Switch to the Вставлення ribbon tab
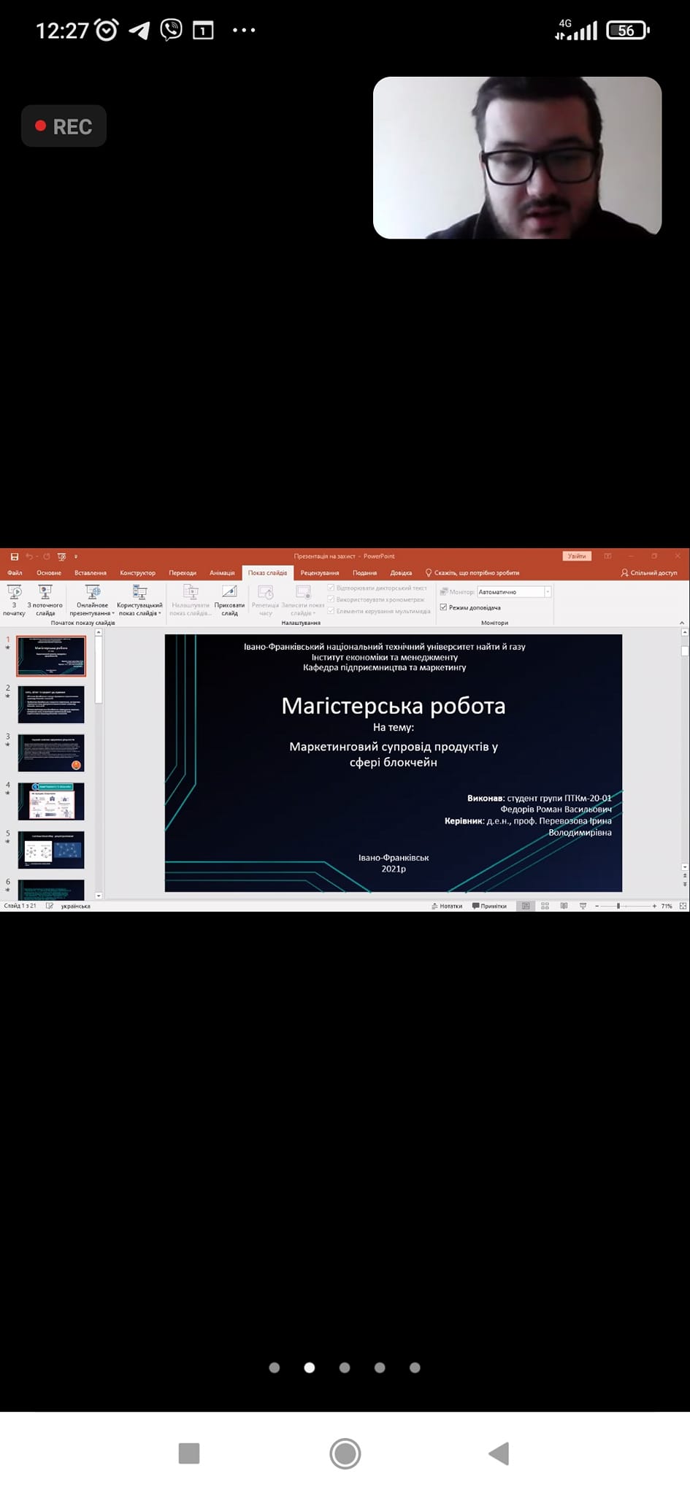Image resolution: width=690 pixels, height=1495 pixels. tap(91, 573)
